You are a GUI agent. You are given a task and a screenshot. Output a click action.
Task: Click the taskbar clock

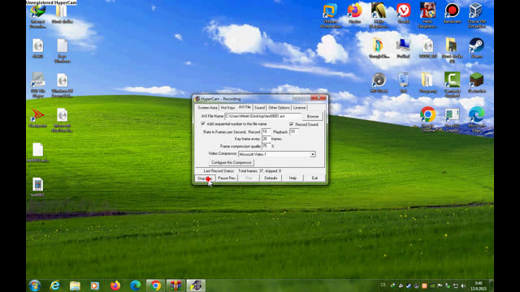(479, 286)
